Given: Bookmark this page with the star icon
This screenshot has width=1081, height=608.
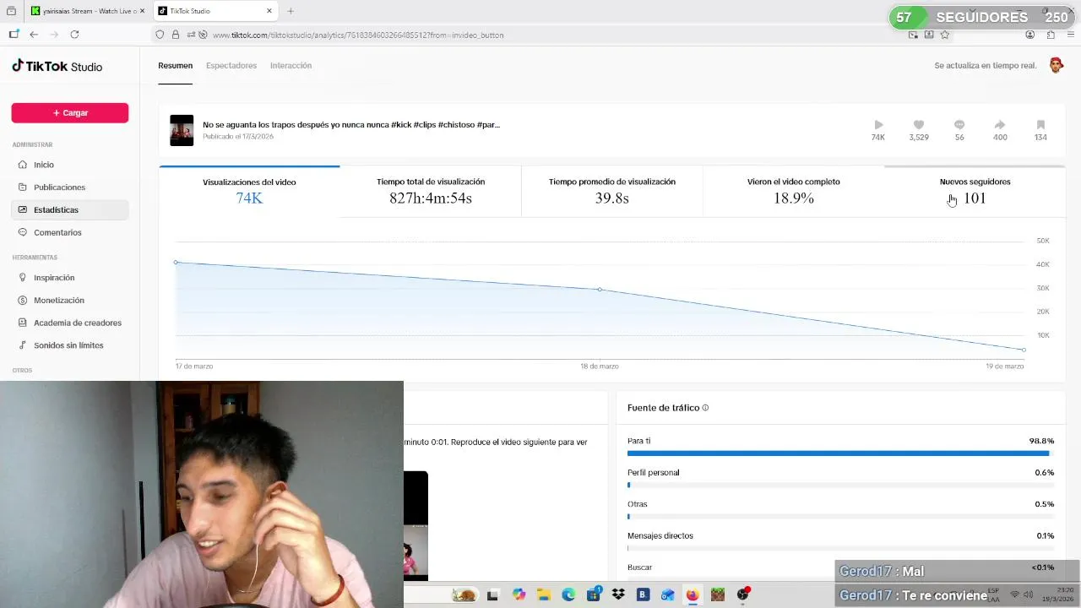Looking at the screenshot, I should point(945,35).
